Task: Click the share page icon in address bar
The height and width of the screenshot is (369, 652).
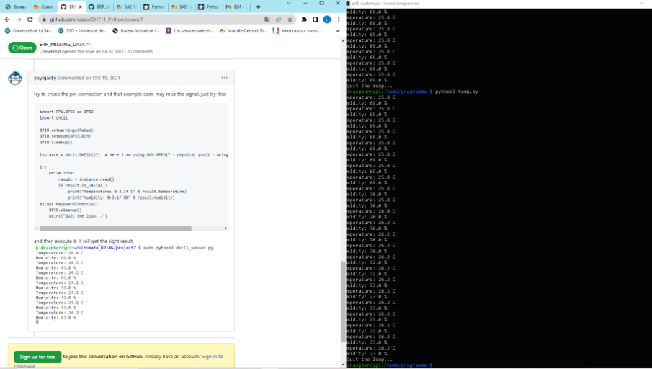Action: pyautogui.click(x=278, y=19)
